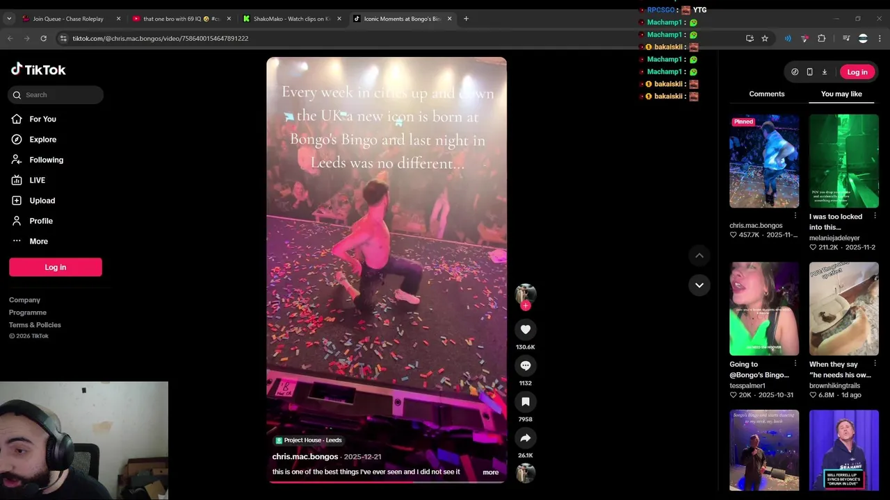Click the install app icon in address bar

coord(750,38)
